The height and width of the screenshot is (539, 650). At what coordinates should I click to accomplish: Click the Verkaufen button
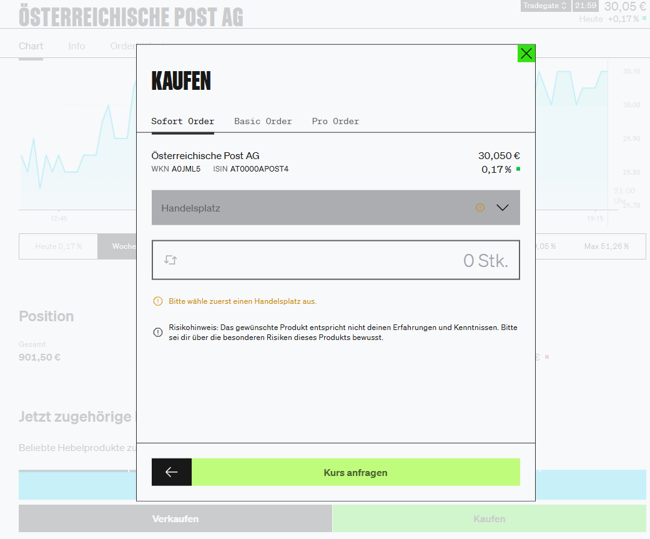[x=175, y=518]
